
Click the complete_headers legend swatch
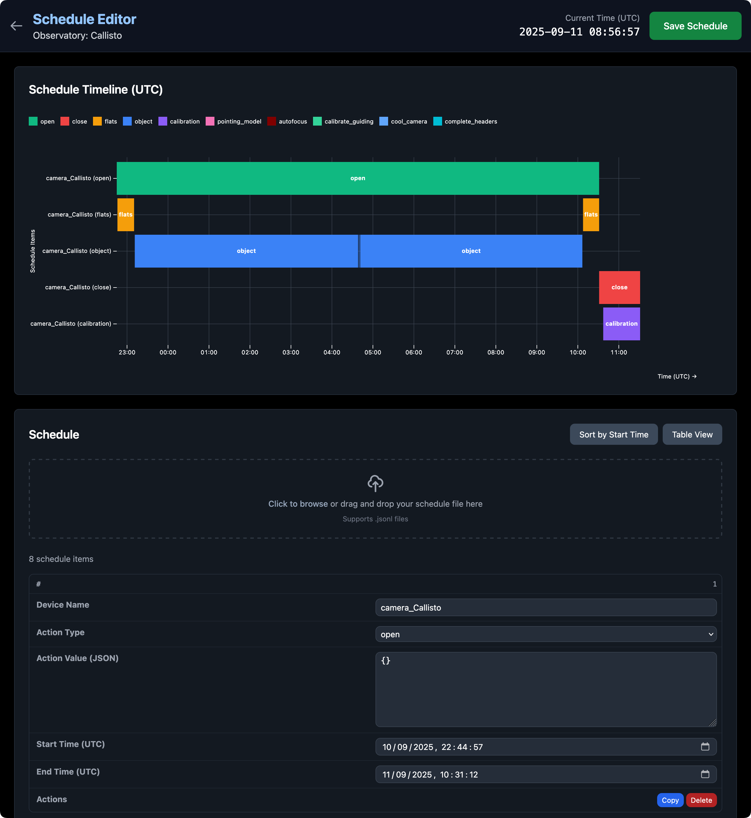(437, 121)
